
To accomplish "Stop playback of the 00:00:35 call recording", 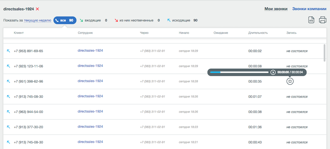I will 290,81.
